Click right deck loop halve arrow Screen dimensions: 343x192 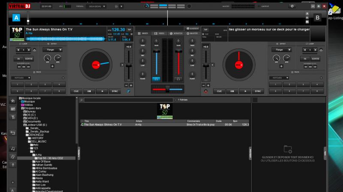coord(305,50)
